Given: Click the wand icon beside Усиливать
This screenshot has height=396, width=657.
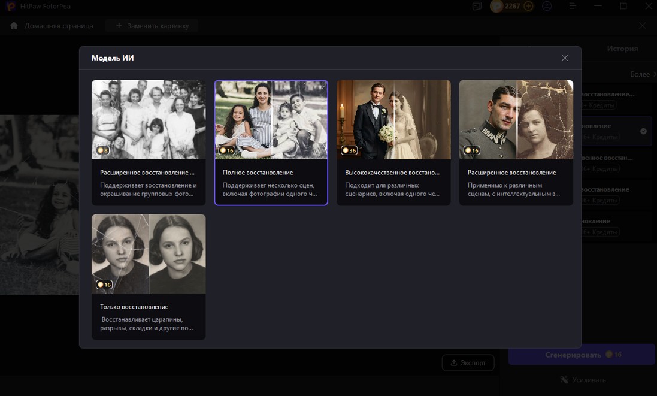Looking at the screenshot, I should point(564,380).
